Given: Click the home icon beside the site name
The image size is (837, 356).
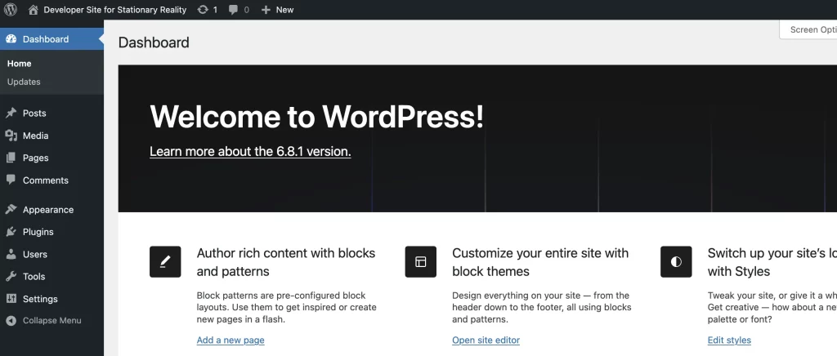Looking at the screenshot, I should tap(33, 10).
